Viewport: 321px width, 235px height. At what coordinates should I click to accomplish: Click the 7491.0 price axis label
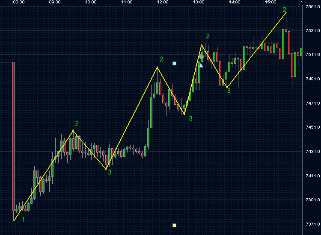click(312, 79)
